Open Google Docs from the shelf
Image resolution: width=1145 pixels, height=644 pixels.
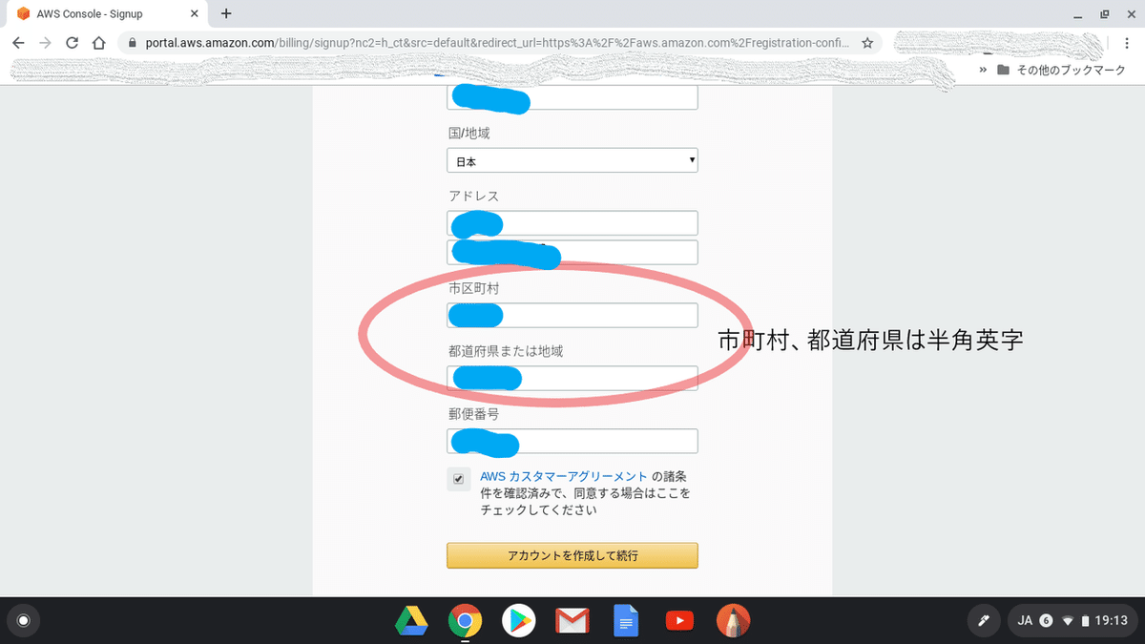pos(626,620)
